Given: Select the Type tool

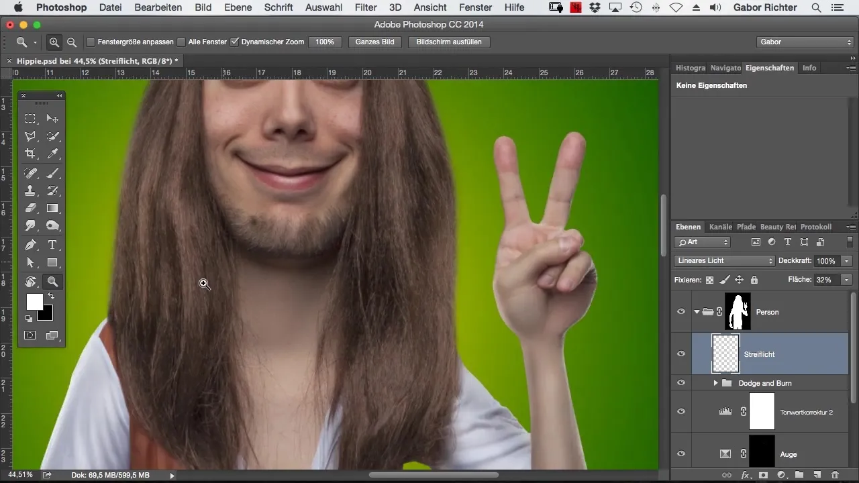Looking at the screenshot, I should pos(52,245).
